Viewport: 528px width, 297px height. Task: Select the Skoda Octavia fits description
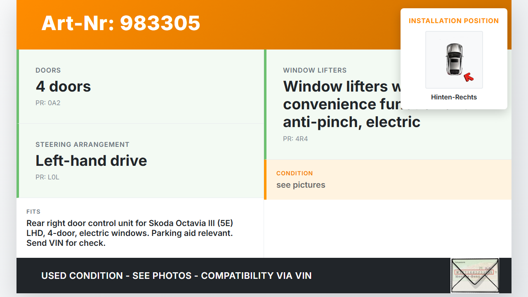point(130,233)
